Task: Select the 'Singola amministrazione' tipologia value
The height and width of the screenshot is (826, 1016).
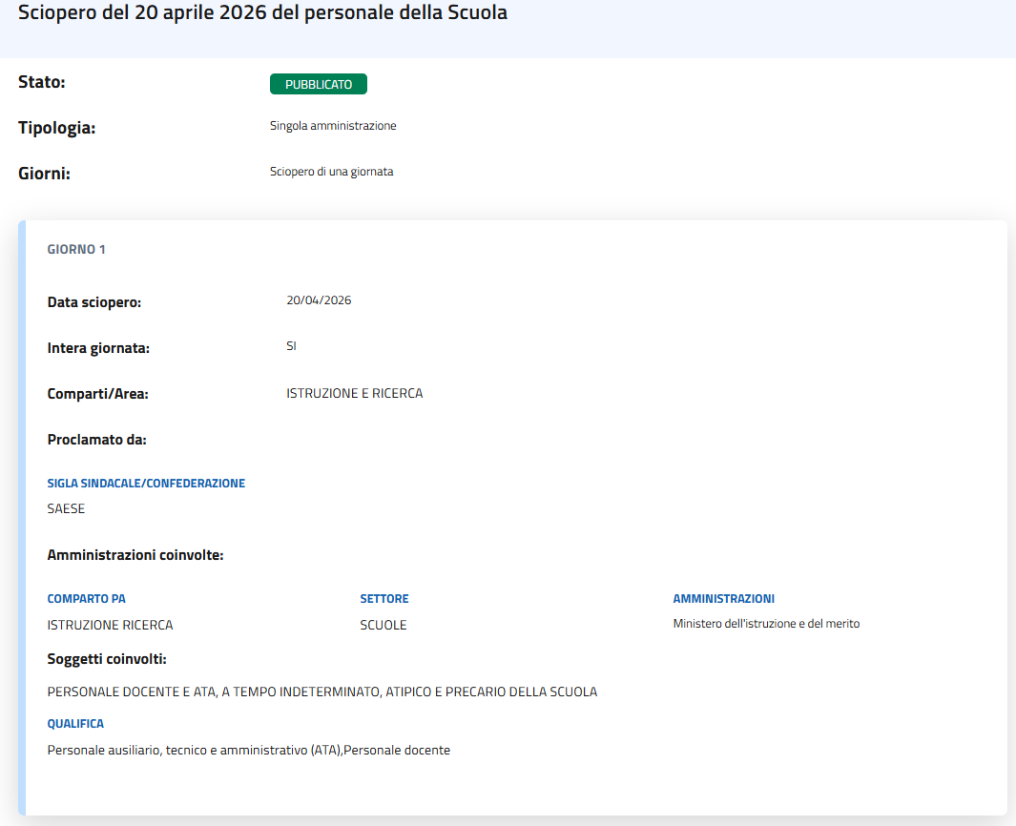Action: coord(333,126)
